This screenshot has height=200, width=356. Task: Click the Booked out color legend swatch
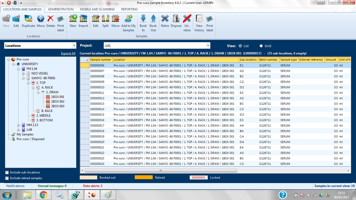pyautogui.click(x=88, y=177)
